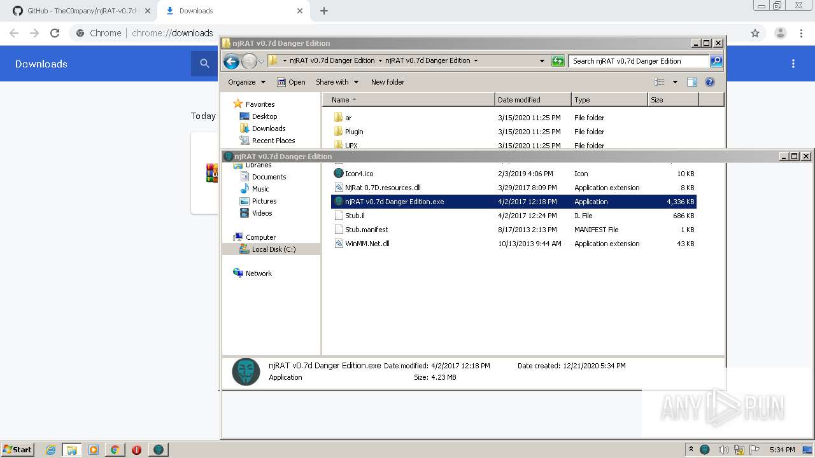Viewport: 815px width, 458px height.
Task: Toggle the preview pane icon
Action: point(692,82)
